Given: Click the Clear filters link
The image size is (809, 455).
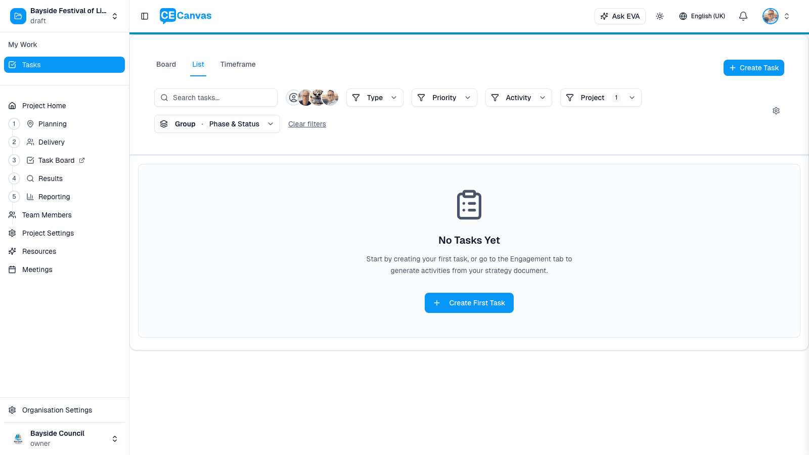Looking at the screenshot, I should 307,124.
